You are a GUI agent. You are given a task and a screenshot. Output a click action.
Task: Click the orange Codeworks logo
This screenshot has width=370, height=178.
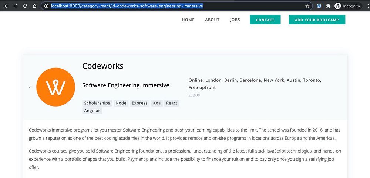56,87
